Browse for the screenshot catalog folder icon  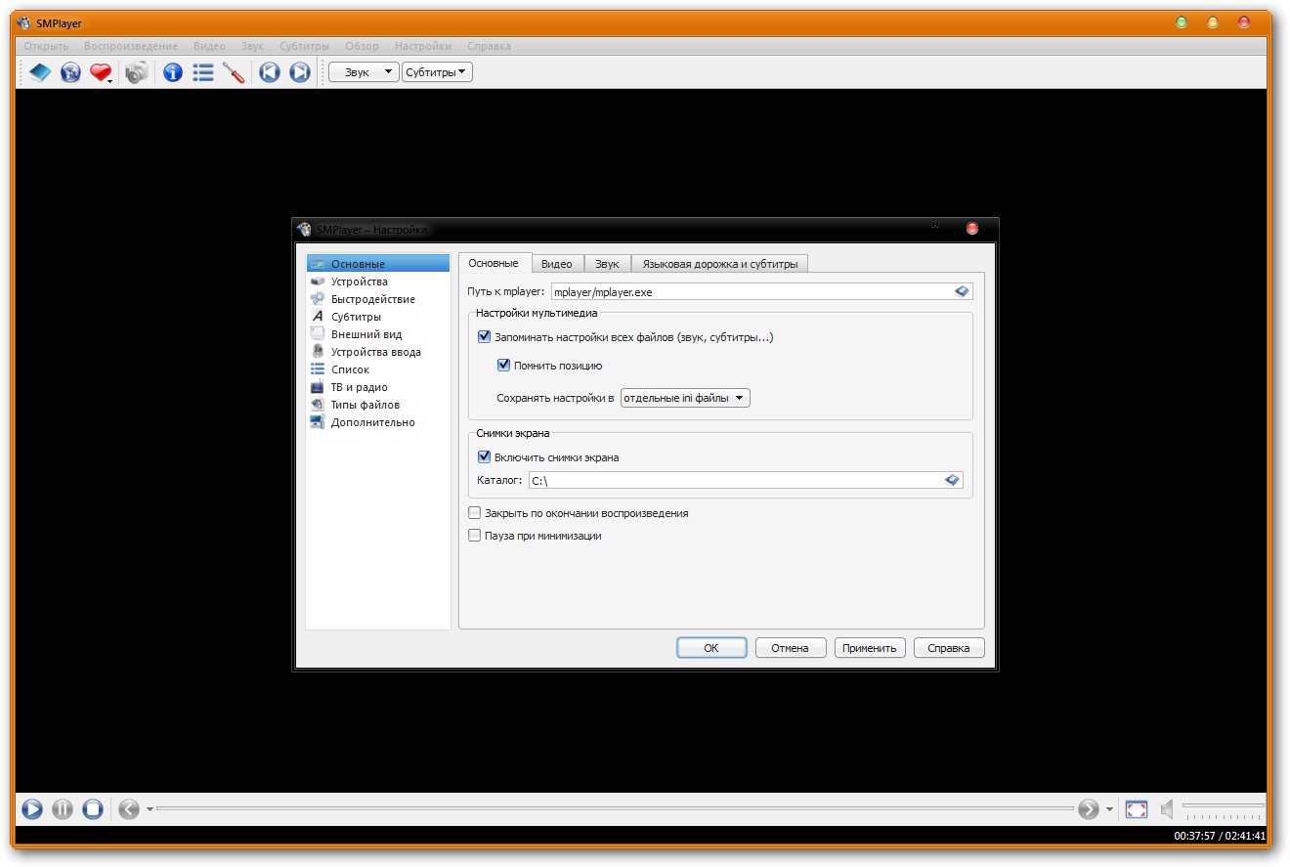point(953,480)
